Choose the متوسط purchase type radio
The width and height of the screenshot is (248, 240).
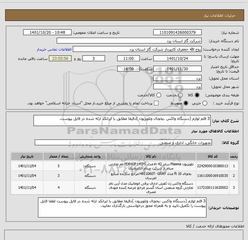(186, 103)
